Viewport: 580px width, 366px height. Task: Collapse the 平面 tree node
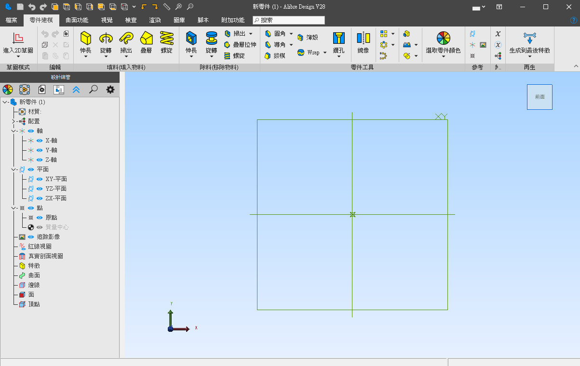pos(13,170)
